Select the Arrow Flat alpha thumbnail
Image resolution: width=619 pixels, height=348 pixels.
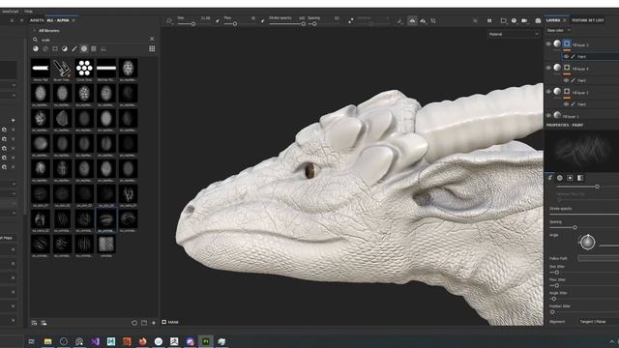(x=41, y=69)
